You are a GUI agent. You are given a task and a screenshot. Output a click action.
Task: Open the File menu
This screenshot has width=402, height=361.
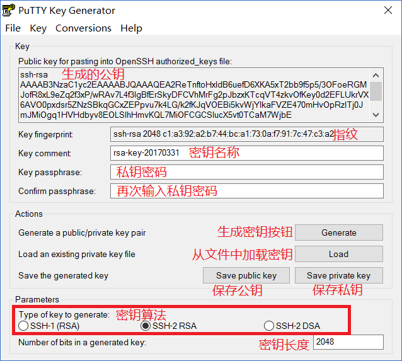point(13,28)
